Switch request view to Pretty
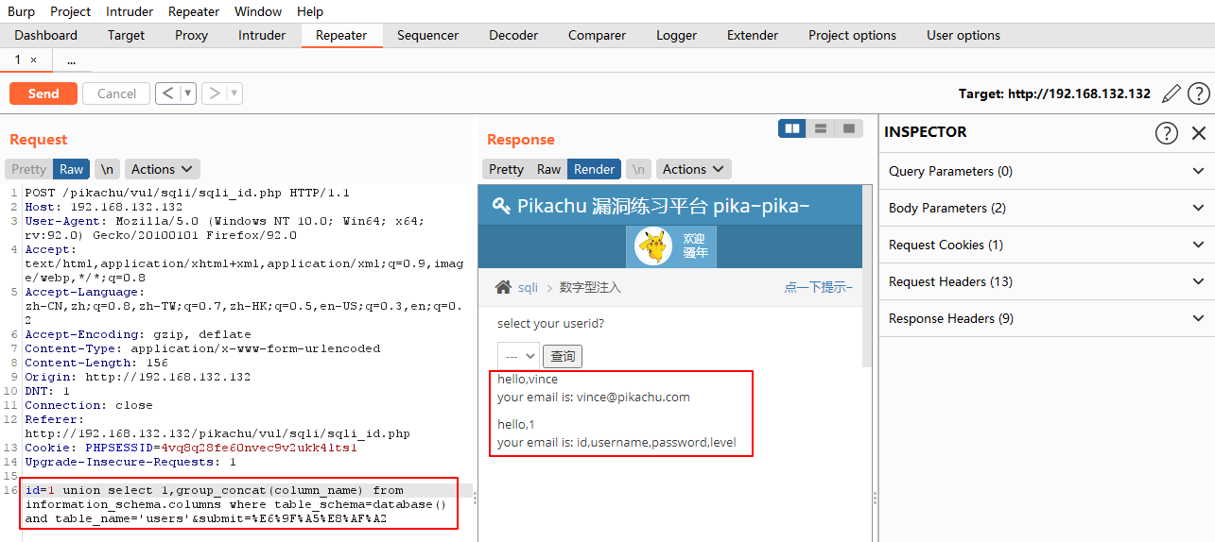Image resolution: width=1215 pixels, height=542 pixels. pyautogui.click(x=28, y=169)
